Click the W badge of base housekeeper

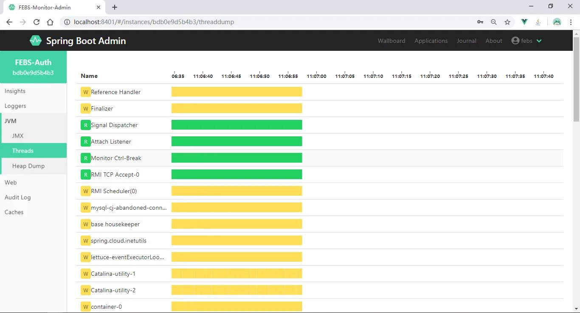coord(86,224)
